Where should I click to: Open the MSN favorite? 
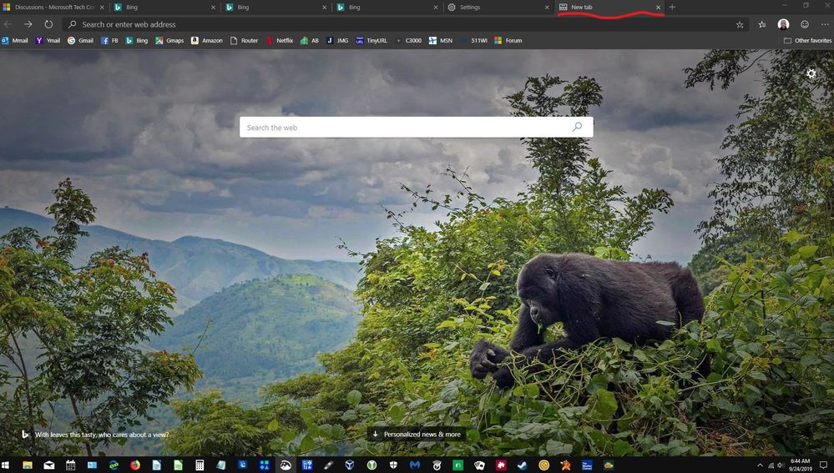(441, 40)
